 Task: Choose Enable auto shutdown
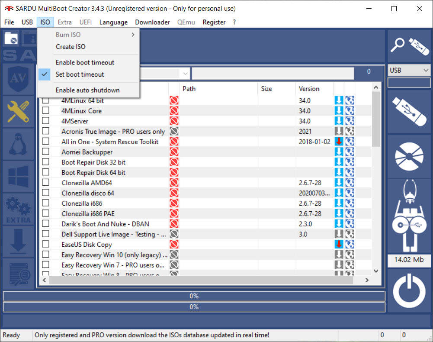(88, 90)
